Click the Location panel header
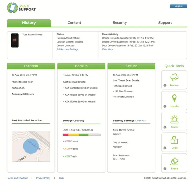194x182 pixels. coord(31,66)
